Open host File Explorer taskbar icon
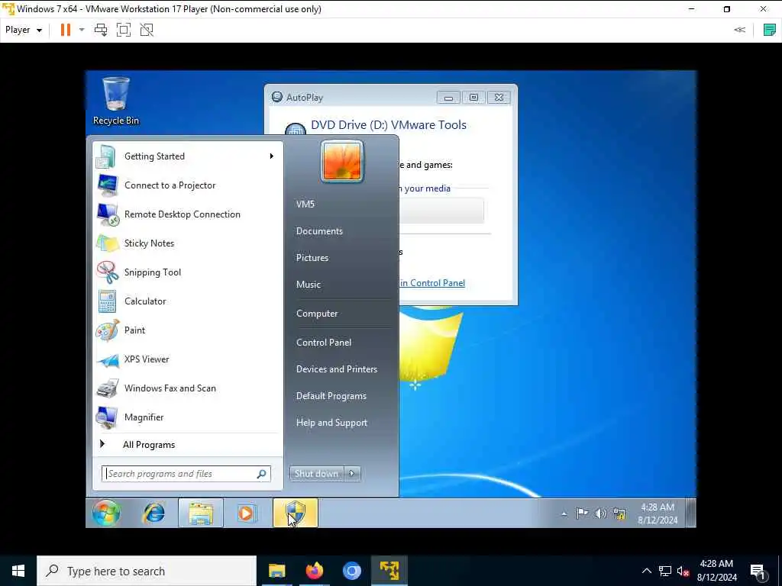 tap(276, 571)
